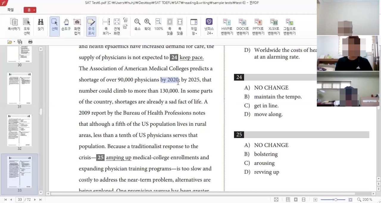This screenshot has height=203, width=381.
Task: Click the zoom slider handle
Action: [336, 200]
